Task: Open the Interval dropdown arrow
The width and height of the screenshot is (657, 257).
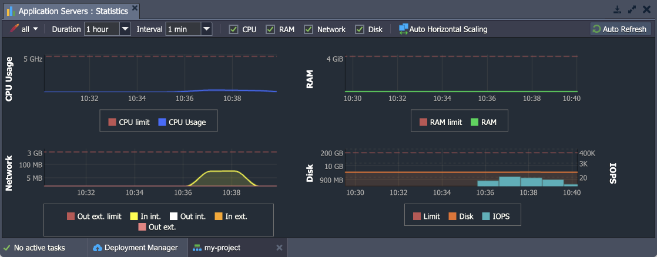Action: [207, 29]
